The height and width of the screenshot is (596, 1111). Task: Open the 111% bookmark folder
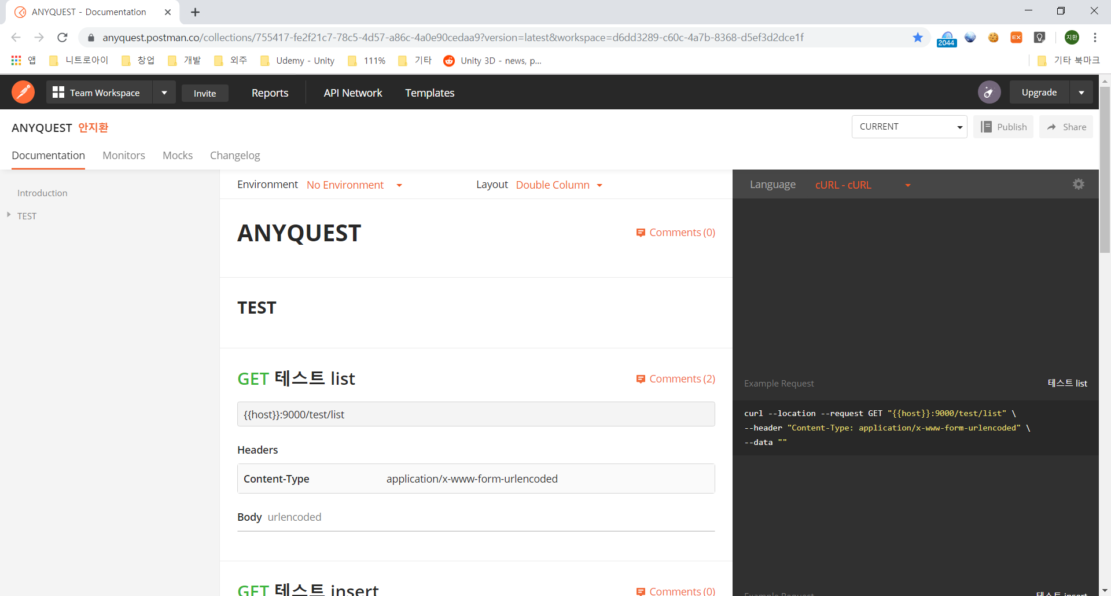(x=367, y=60)
